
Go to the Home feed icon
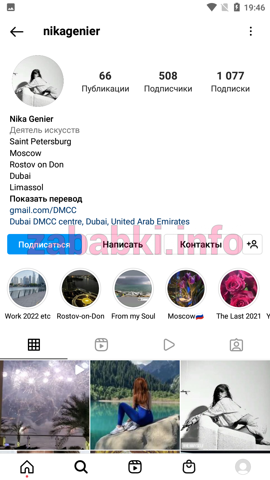coord(27,467)
